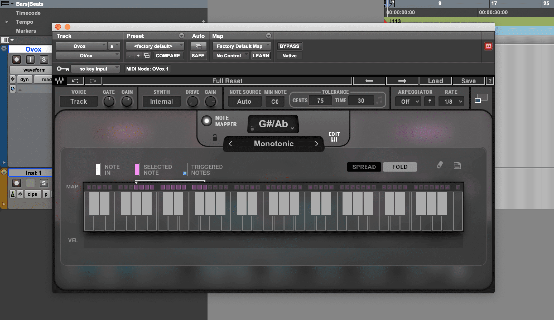Click the track list view grid icon
Viewport: 554px width, 320px height.
tap(5, 40)
